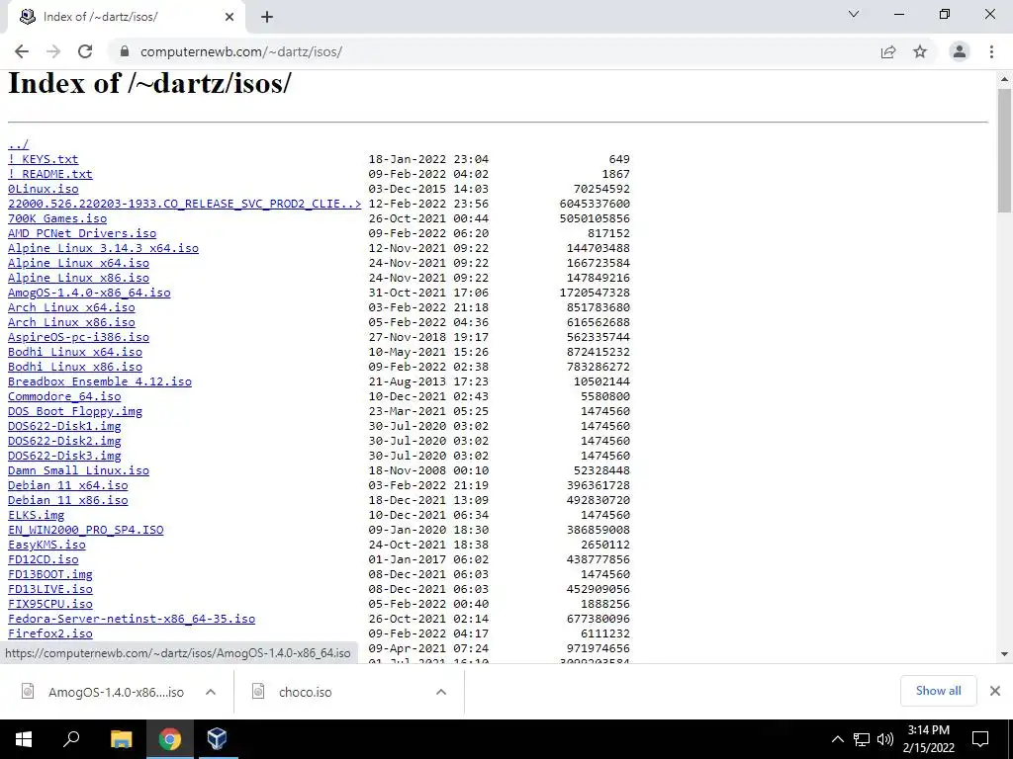Image resolution: width=1013 pixels, height=759 pixels.
Task: Click the browser back arrow
Action: [22, 51]
